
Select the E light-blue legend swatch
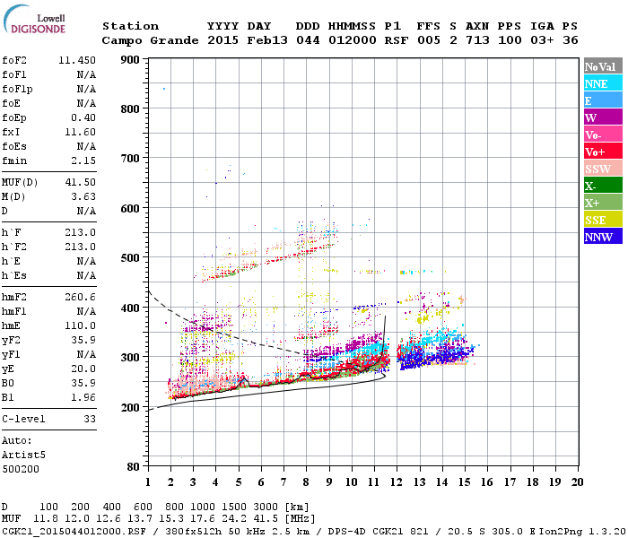point(603,100)
